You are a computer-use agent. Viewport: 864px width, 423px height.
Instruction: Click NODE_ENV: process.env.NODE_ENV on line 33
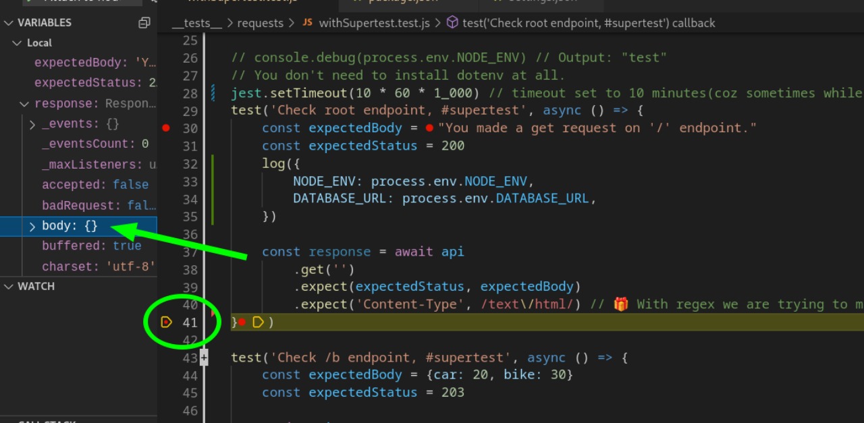pyautogui.click(x=414, y=181)
